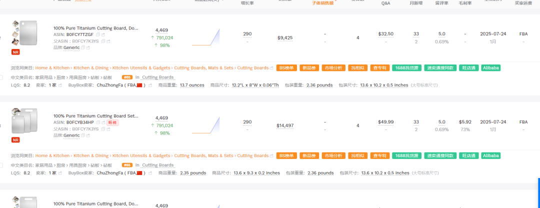Open Kitchen Utensils & Gadgets breadcrumb in B0FCYB34HP row

[141, 156]
